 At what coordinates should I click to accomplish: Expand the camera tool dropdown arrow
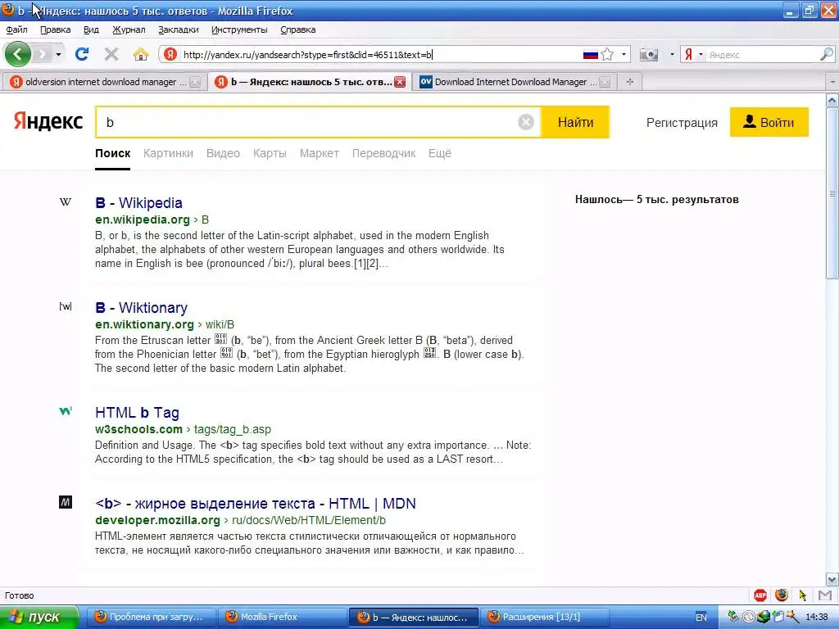(672, 55)
